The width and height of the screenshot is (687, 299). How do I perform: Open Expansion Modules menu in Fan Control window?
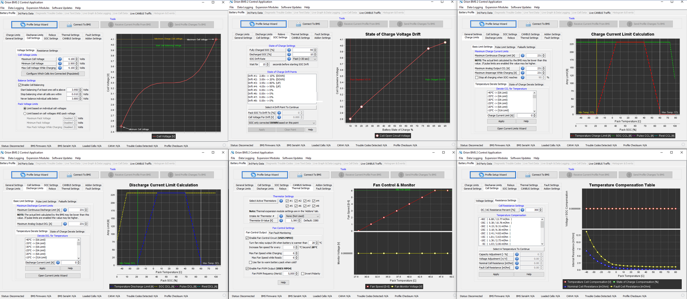(x=268, y=158)
